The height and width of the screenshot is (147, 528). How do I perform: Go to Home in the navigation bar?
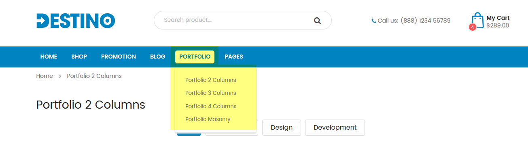[49, 57]
